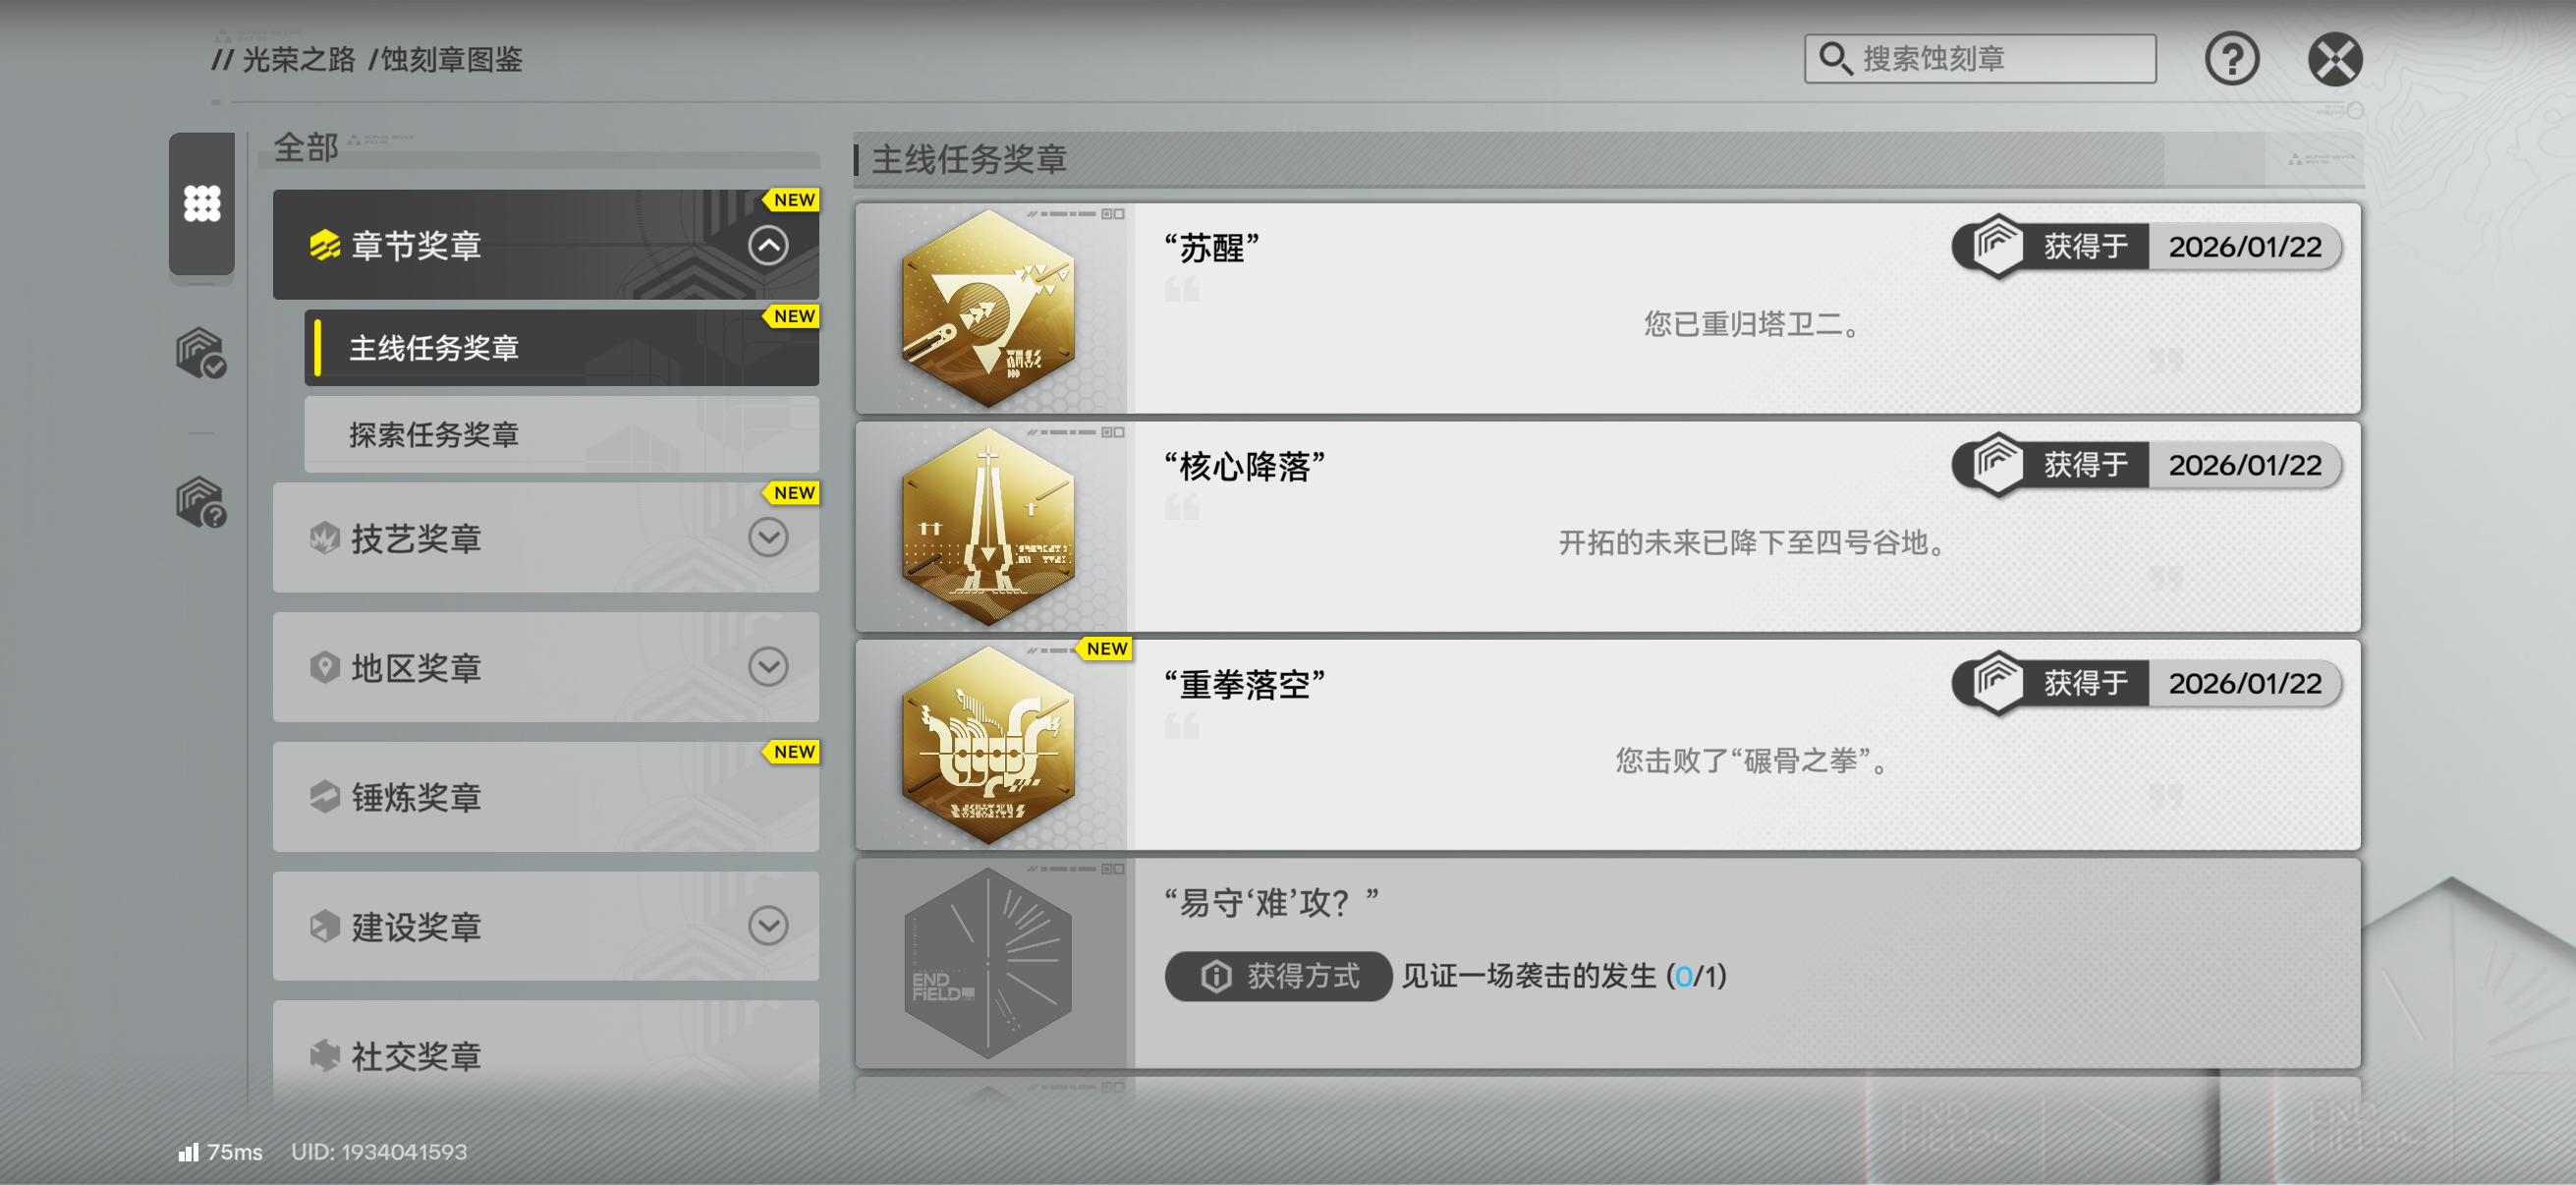The height and width of the screenshot is (1185, 2576).
Task: View the “重拳落空” medal badge marked NEW
Action: [988, 745]
